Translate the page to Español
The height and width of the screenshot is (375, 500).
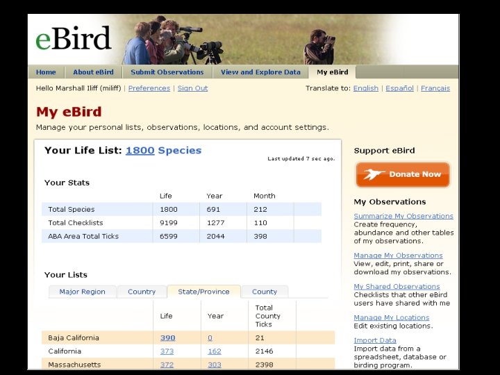(x=399, y=88)
